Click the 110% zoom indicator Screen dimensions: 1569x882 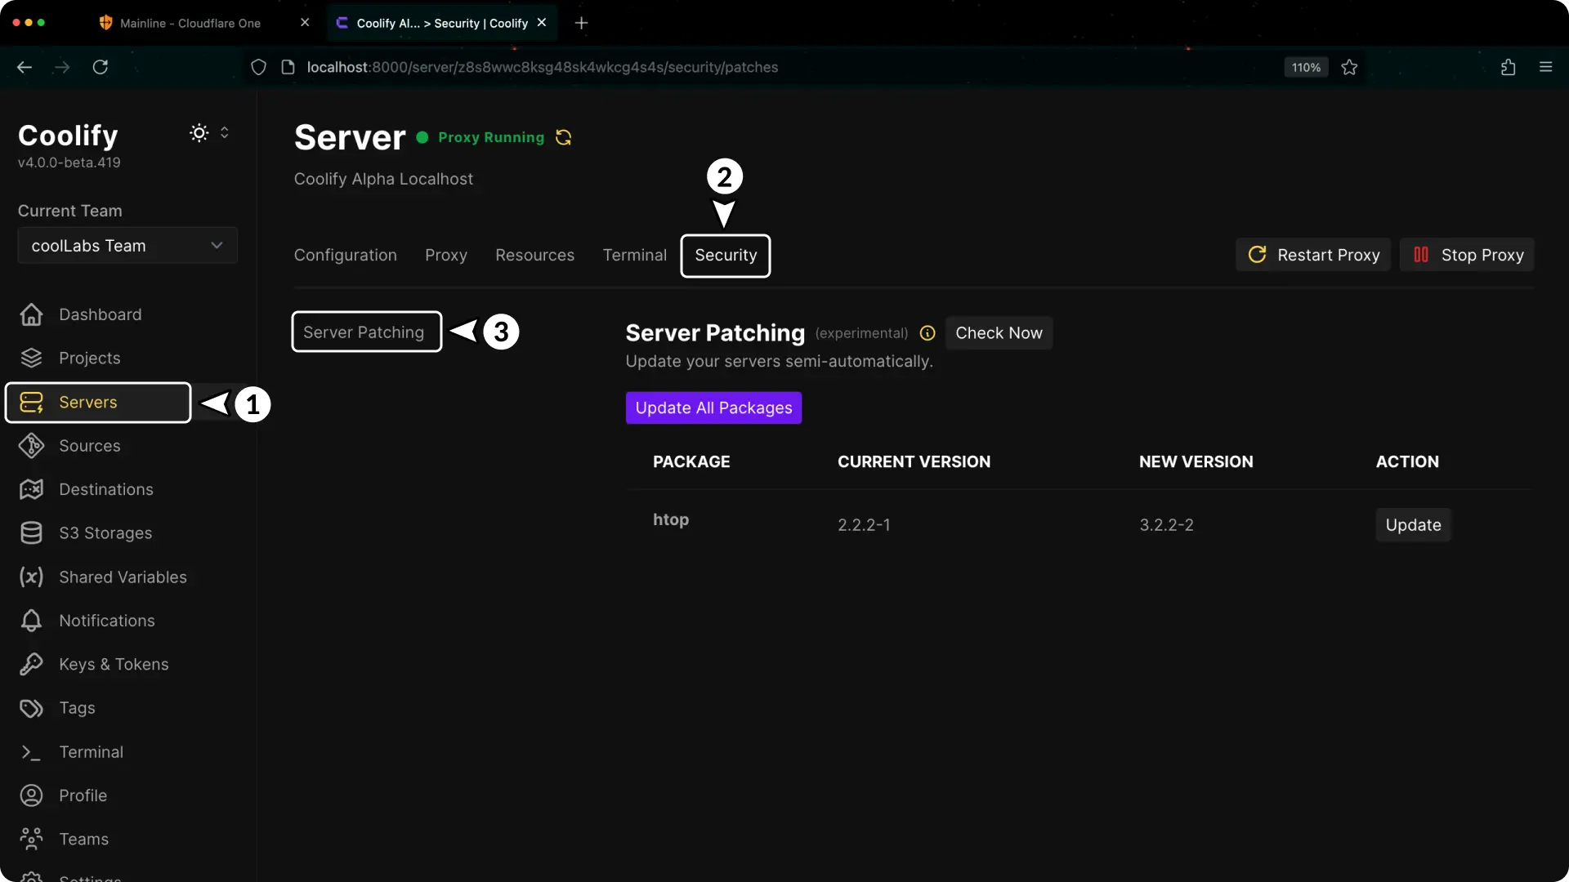pos(1306,67)
